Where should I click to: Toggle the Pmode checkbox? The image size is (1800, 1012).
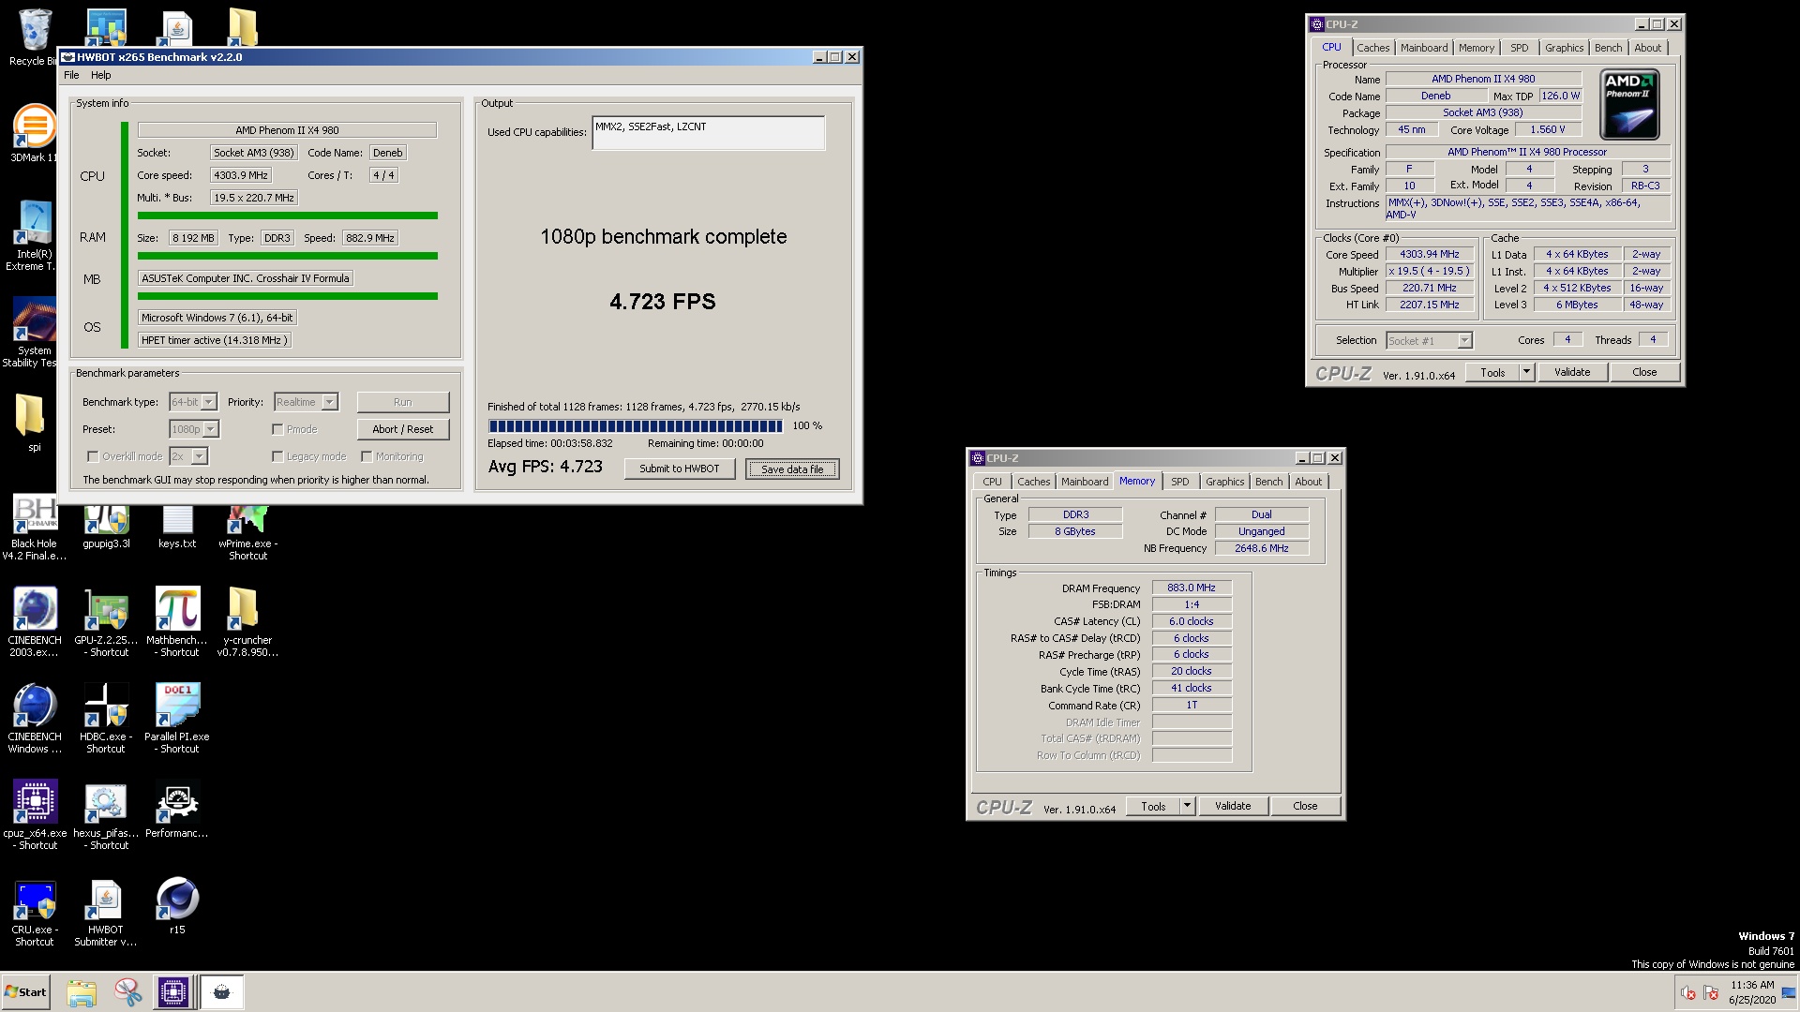tap(277, 429)
